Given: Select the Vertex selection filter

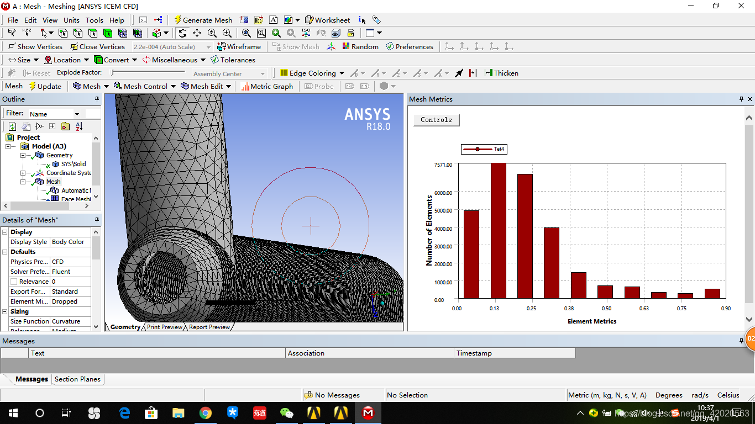Looking at the screenshot, I should click(63, 33).
